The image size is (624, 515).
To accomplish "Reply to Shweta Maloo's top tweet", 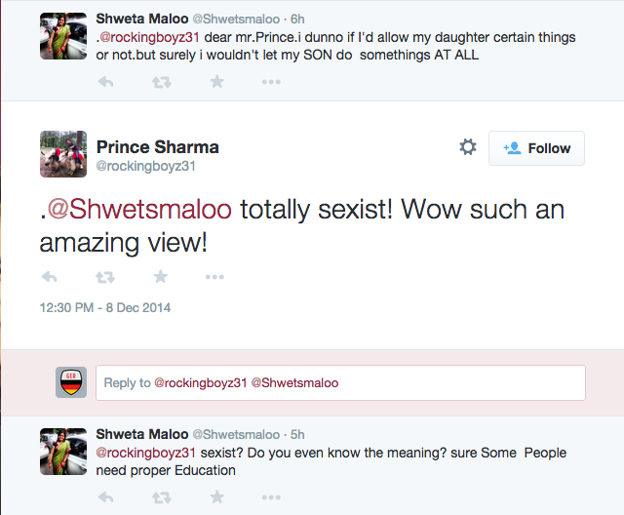I will tap(105, 82).
